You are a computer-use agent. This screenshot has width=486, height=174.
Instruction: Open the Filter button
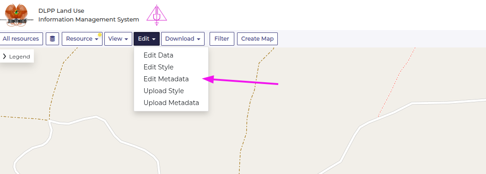[x=221, y=39]
